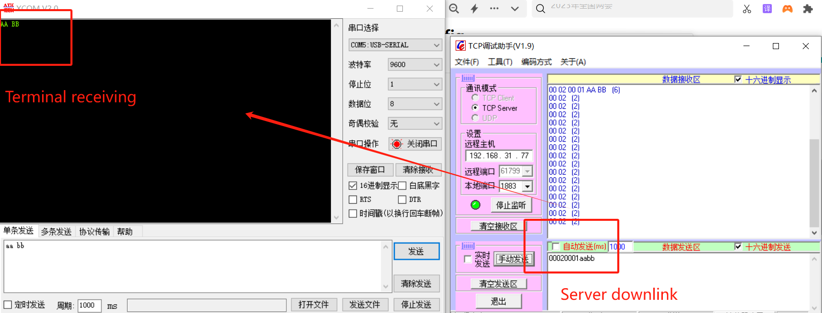Open the puzzle piece extensions icon
Viewport: 822px width, 313px height.
pyautogui.click(x=808, y=9)
